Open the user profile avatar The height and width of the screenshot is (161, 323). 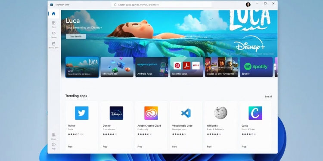(x=248, y=5)
